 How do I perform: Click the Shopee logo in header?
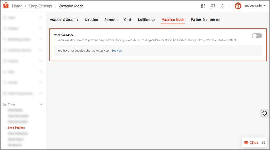point(6,6)
